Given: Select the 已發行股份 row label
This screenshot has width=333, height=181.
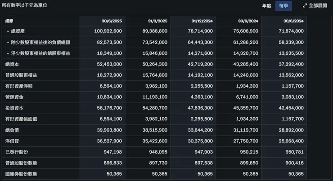Looking at the screenshot, I should (16, 152).
